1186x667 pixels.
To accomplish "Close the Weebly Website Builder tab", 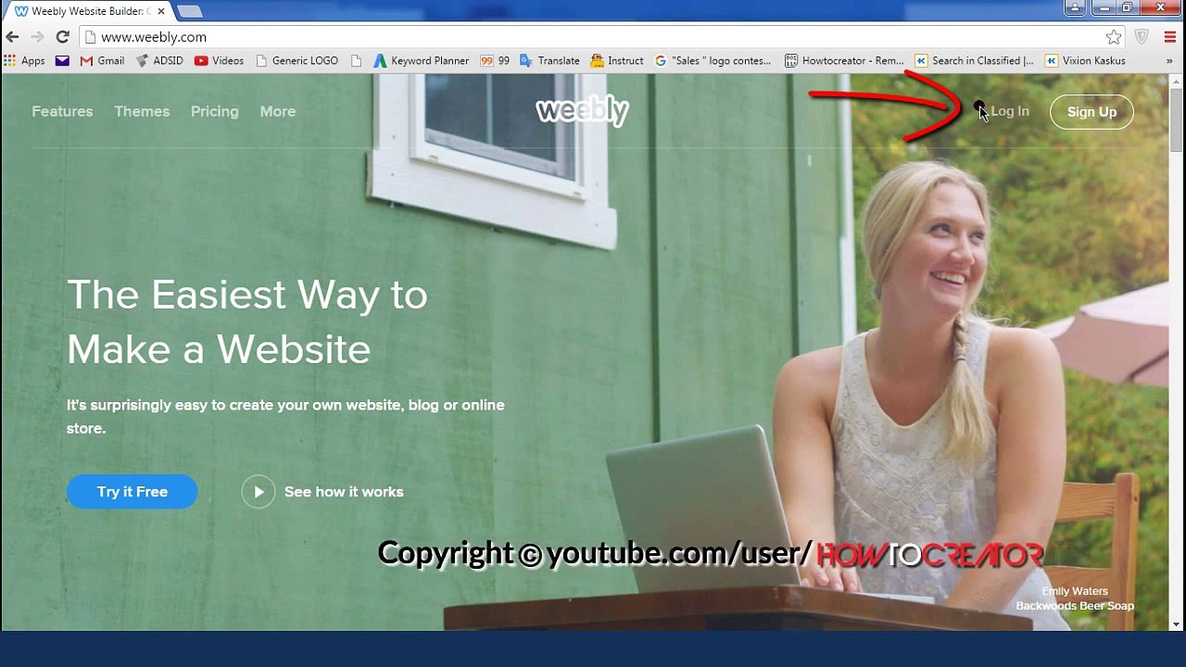I will 161,11.
